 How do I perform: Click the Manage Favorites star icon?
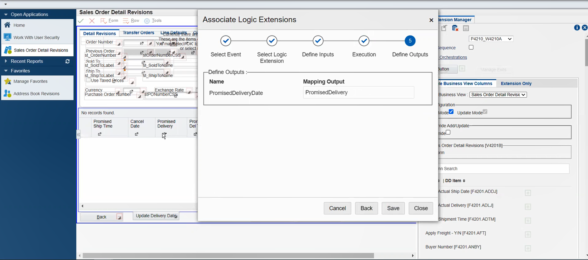[x=7, y=81]
